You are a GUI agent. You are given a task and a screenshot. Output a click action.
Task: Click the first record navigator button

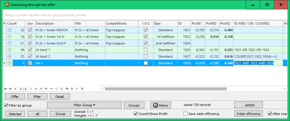5,89
